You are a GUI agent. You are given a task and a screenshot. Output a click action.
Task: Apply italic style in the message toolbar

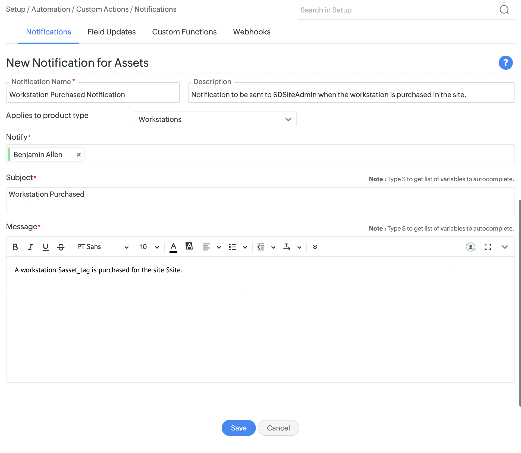tap(30, 247)
